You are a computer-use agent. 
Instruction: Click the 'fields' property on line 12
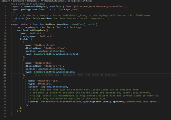point(24,39)
